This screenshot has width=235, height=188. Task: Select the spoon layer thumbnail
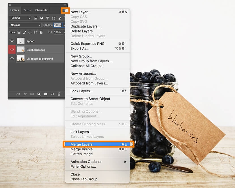click(x=21, y=41)
